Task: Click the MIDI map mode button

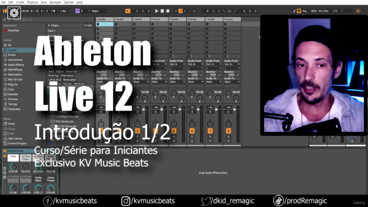Action: point(314,11)
